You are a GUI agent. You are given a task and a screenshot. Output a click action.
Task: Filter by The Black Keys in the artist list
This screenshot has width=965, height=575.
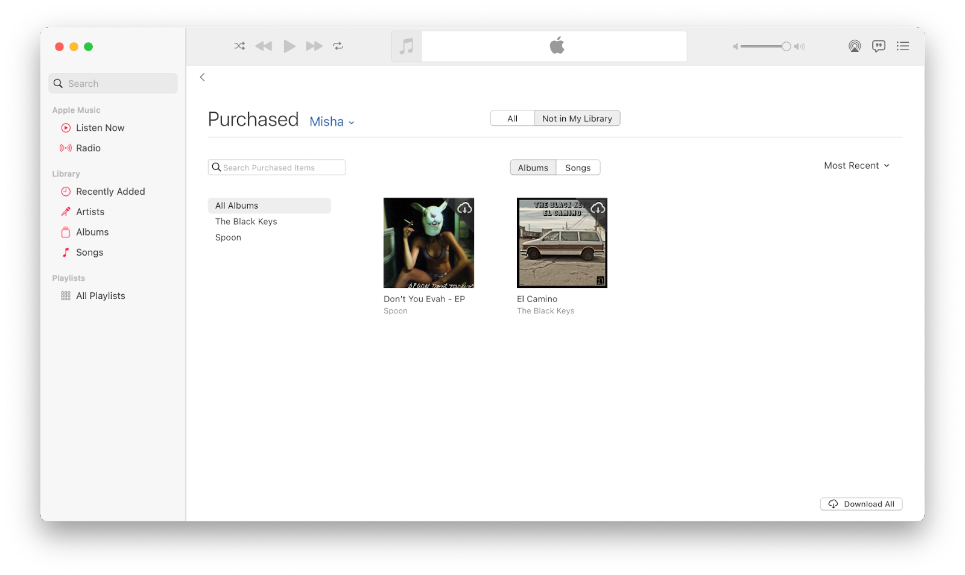point(246,222)
